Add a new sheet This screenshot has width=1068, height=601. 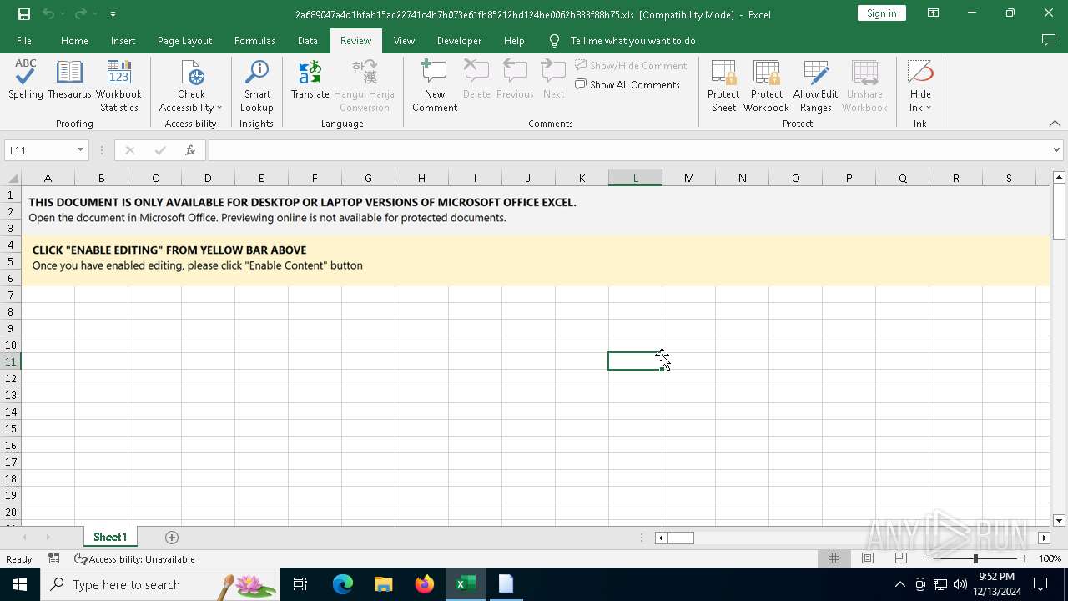[x=172, y=538]
